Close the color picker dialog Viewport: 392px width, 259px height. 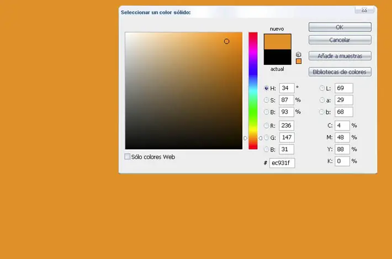364,10
